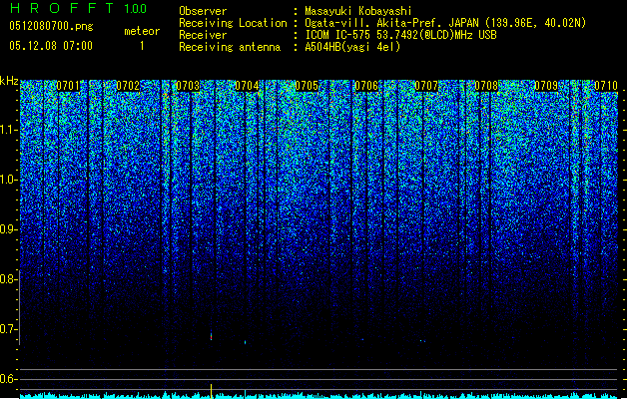Click the 0704 time marker

click(x=248, y=86)
